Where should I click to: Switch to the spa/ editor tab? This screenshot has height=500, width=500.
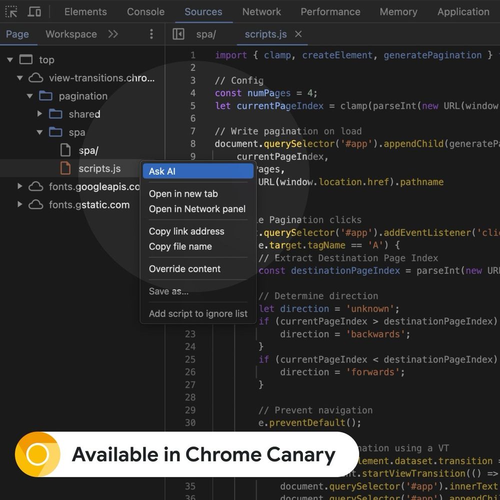tap(206, 34)
